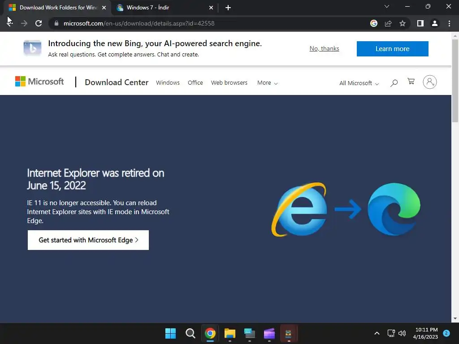Screen dimensions: 459x344
Task: Click Get started with Microsoft Edge
Action: (88, 240)
